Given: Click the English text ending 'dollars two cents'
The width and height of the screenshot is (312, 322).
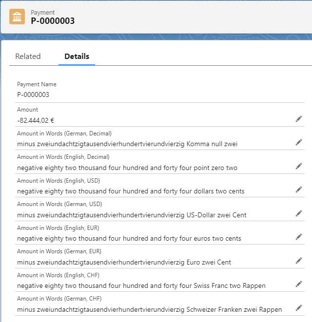Looking at the screenshot, I should (131, 191).
